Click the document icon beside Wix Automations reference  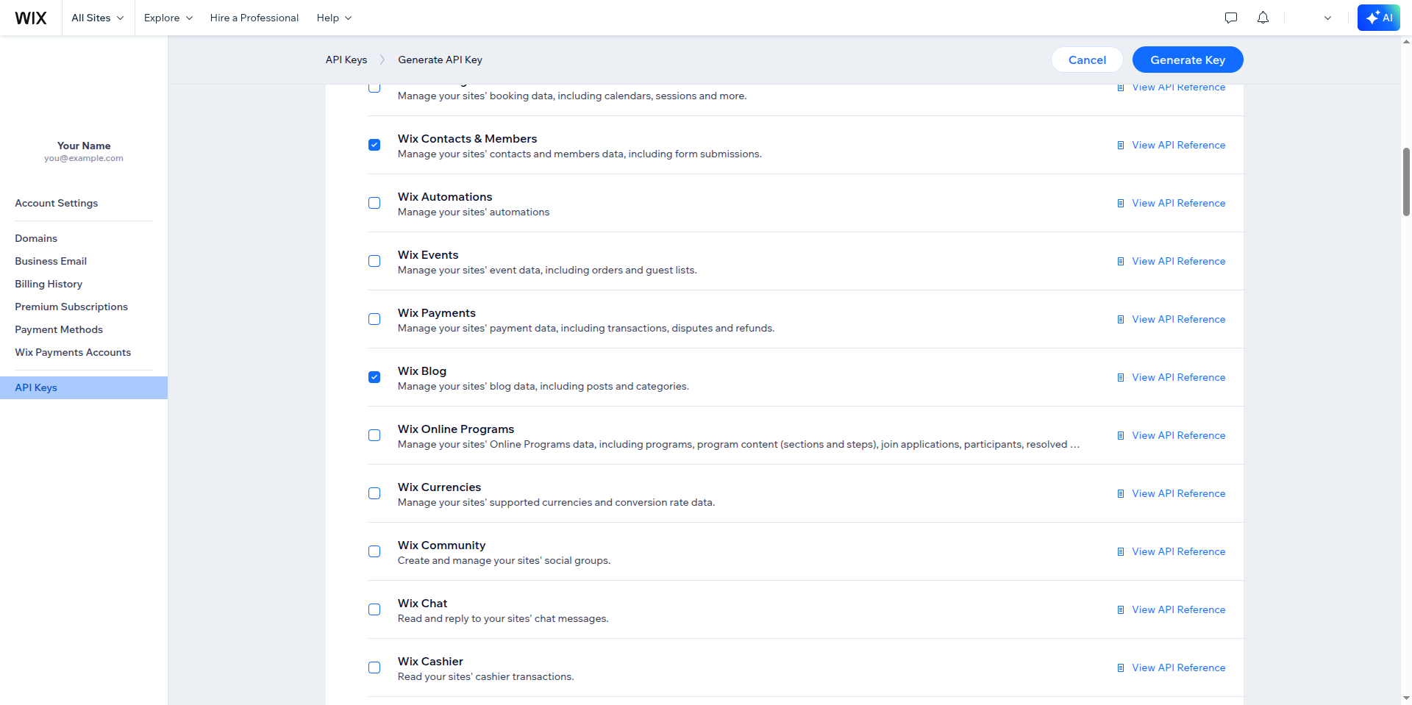(x=1121, y=204)
